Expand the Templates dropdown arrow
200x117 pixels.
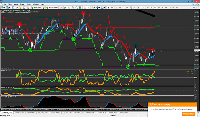[x=104, y=8]
